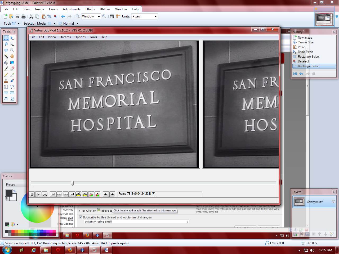This screenshot has width=339, height=254.
Task: Select the Ellipse Select tool
Action: pos(6,50)
